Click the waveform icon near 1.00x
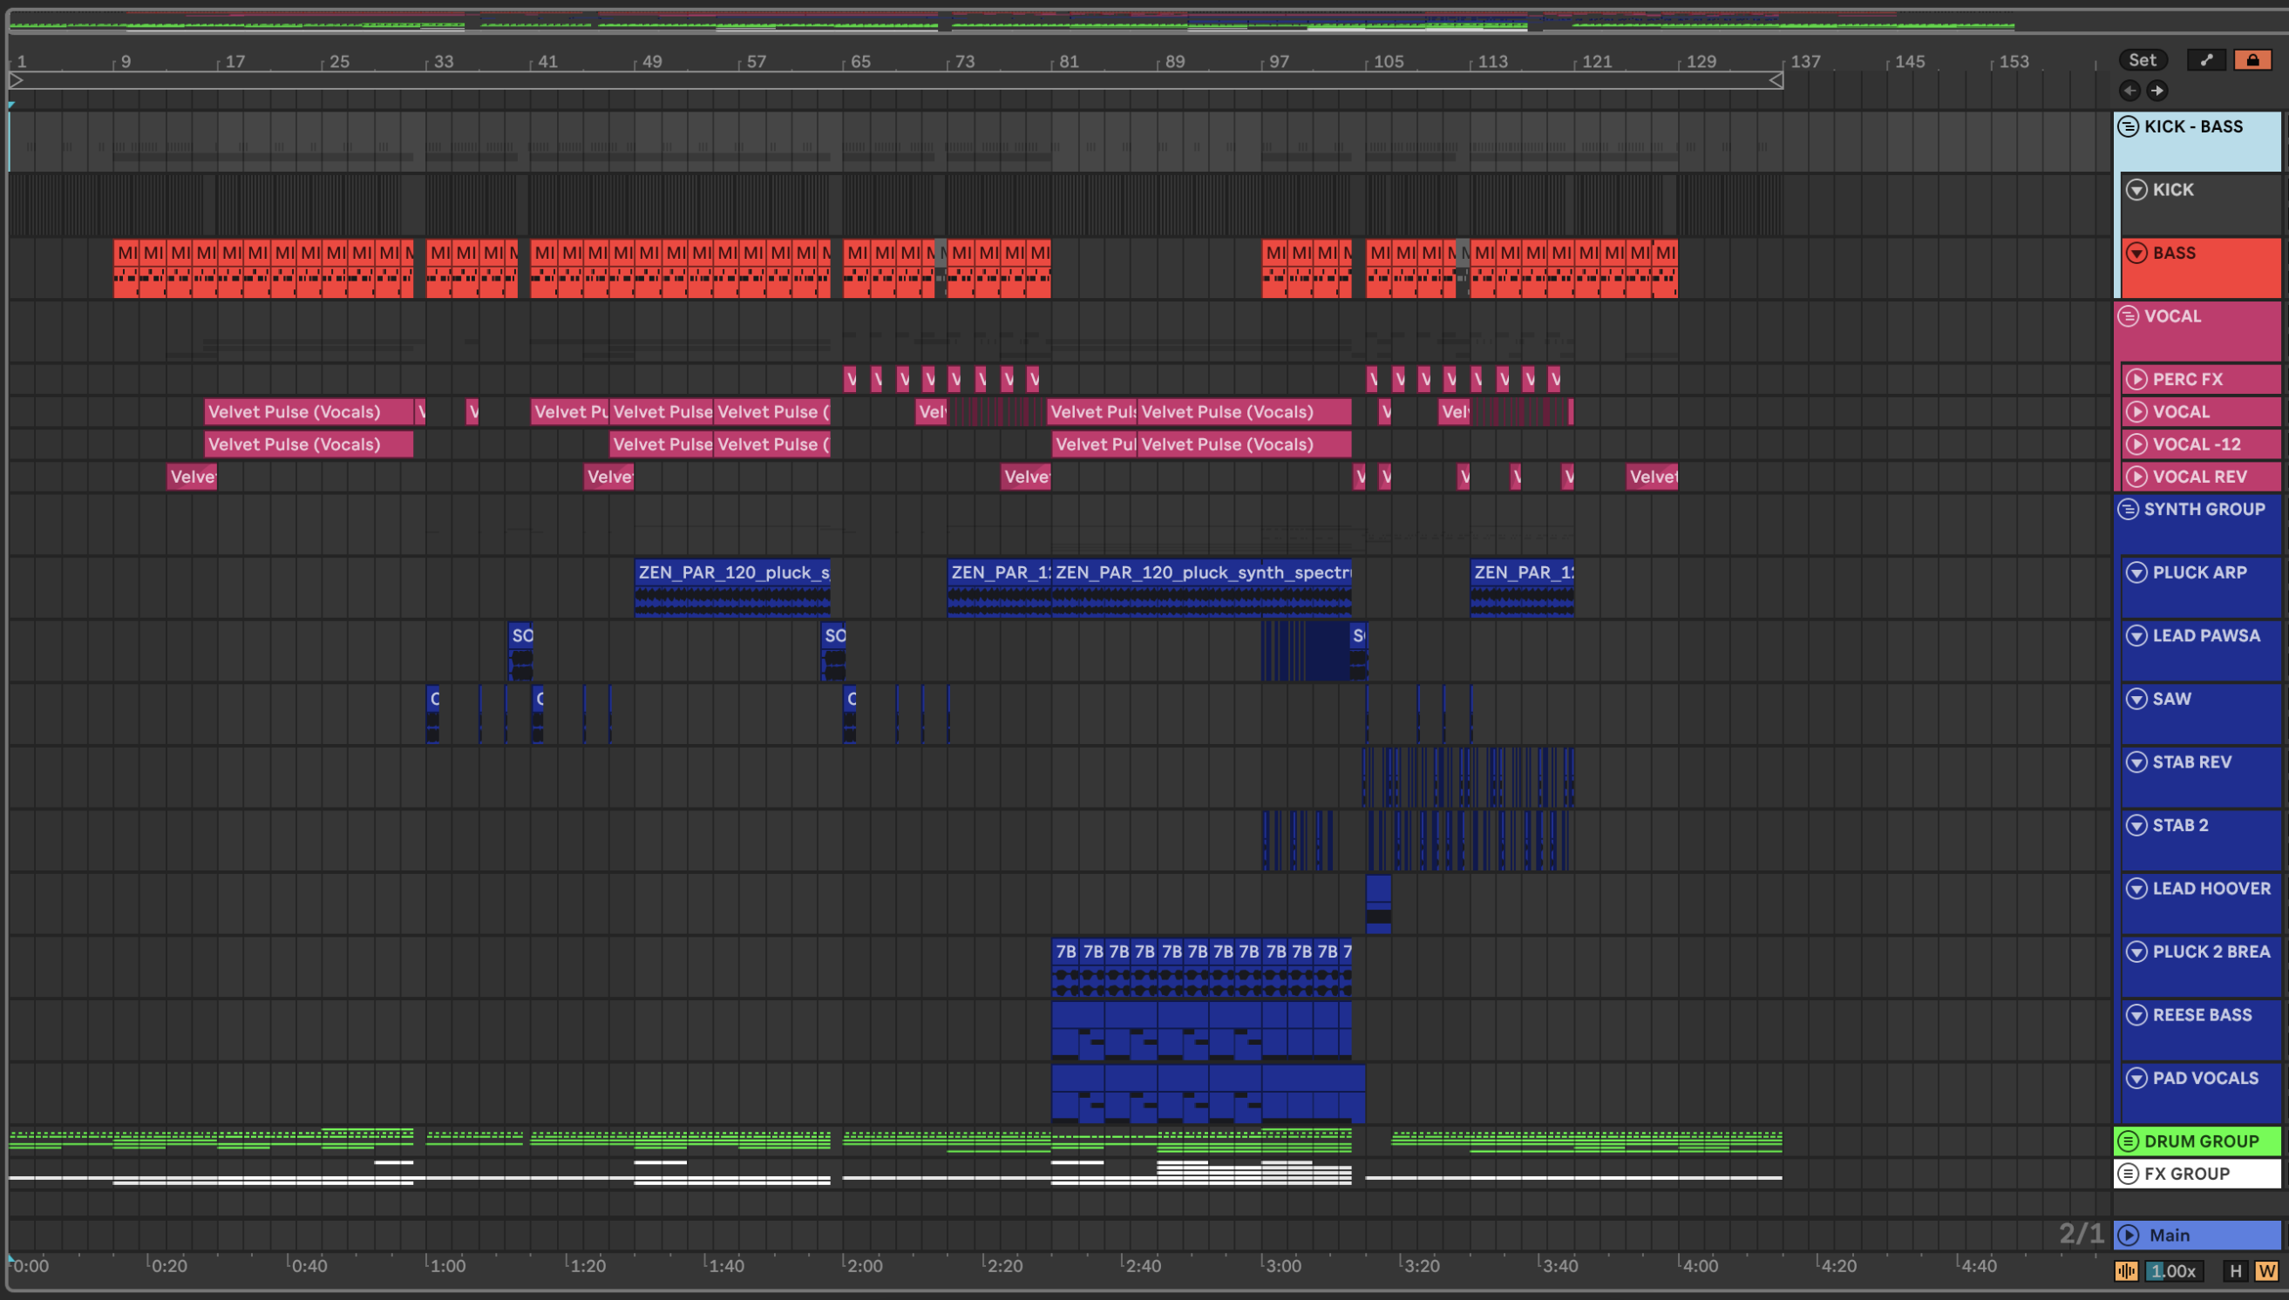2289x1300 pixels. click(x=2126, y=1270)
